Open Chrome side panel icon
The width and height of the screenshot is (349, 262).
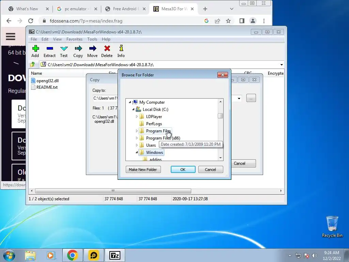[x=242, y=21]
